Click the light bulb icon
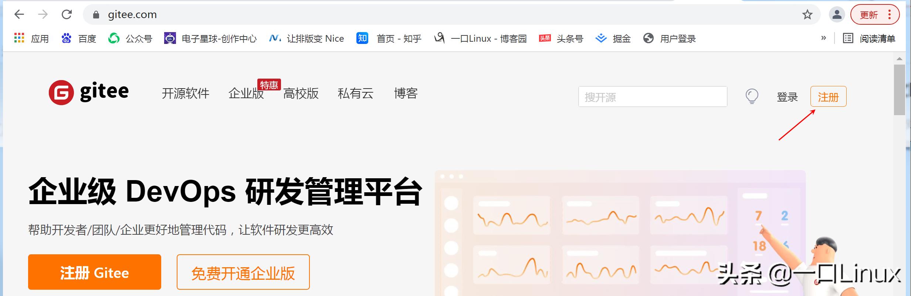This screenshot has height=296, width=911. click(752, 97)
